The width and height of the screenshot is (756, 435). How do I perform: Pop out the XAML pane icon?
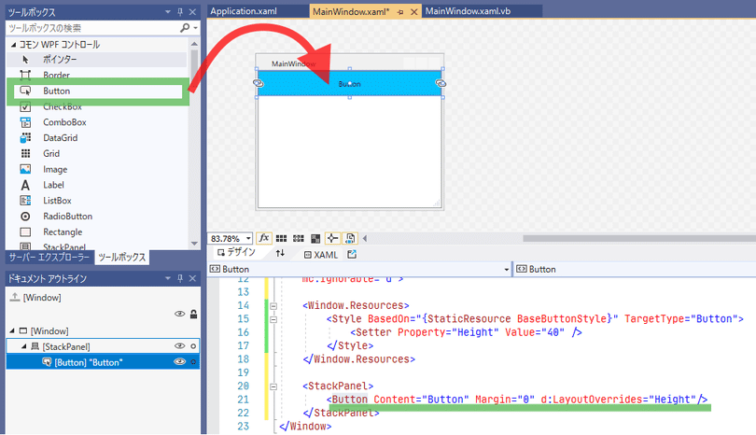352,254
